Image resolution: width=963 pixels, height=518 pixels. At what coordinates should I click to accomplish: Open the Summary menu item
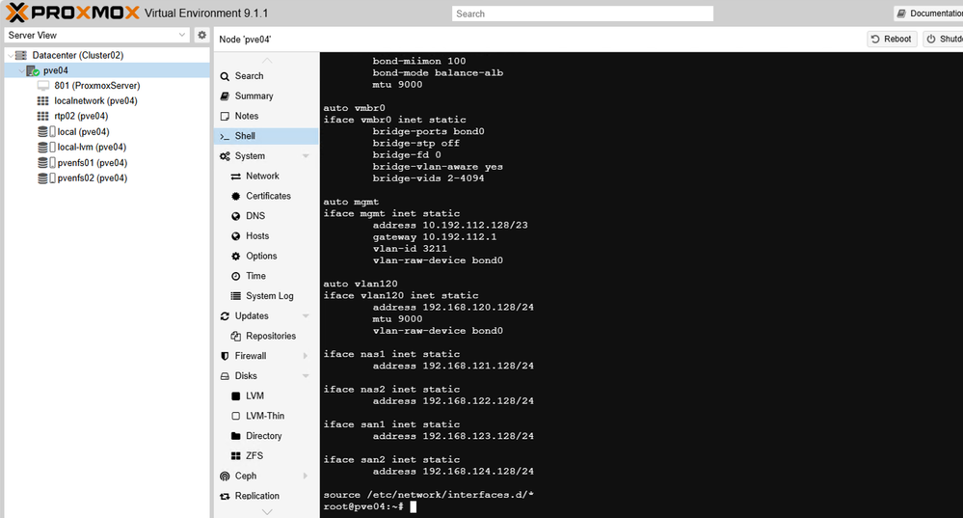click(267, 95)
